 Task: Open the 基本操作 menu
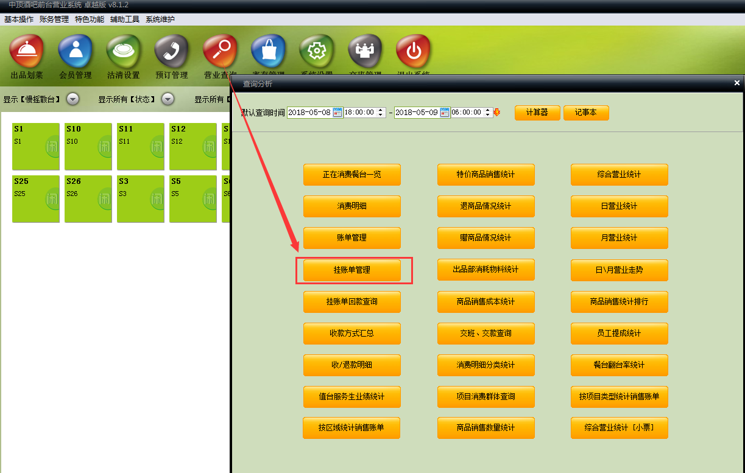[19, 19]
